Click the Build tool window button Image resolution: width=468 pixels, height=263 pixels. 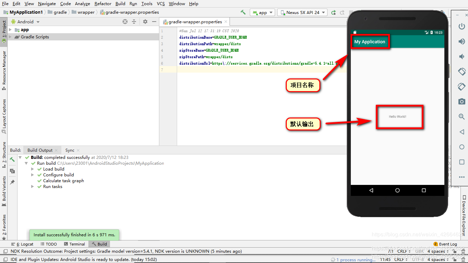pos(99,244)
